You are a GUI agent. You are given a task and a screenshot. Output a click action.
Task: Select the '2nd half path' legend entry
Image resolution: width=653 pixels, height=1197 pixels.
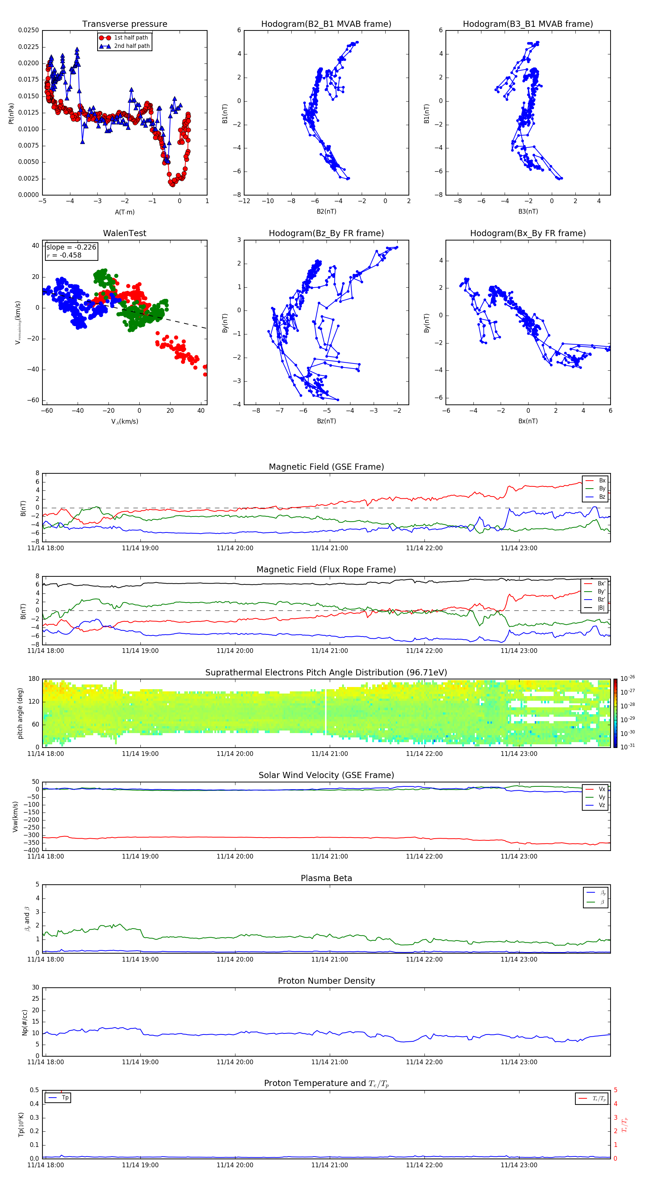pos(124,46)
